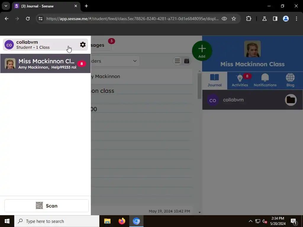Open the Chrome three-dot menu
Screen dimensions: 303x227
click(x=296, y=19)
